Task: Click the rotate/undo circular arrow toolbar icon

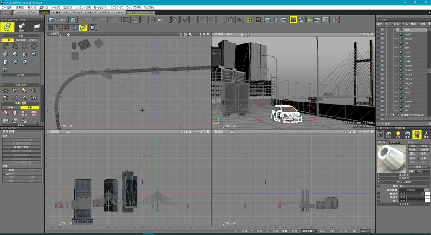Action: coord(135,20)
